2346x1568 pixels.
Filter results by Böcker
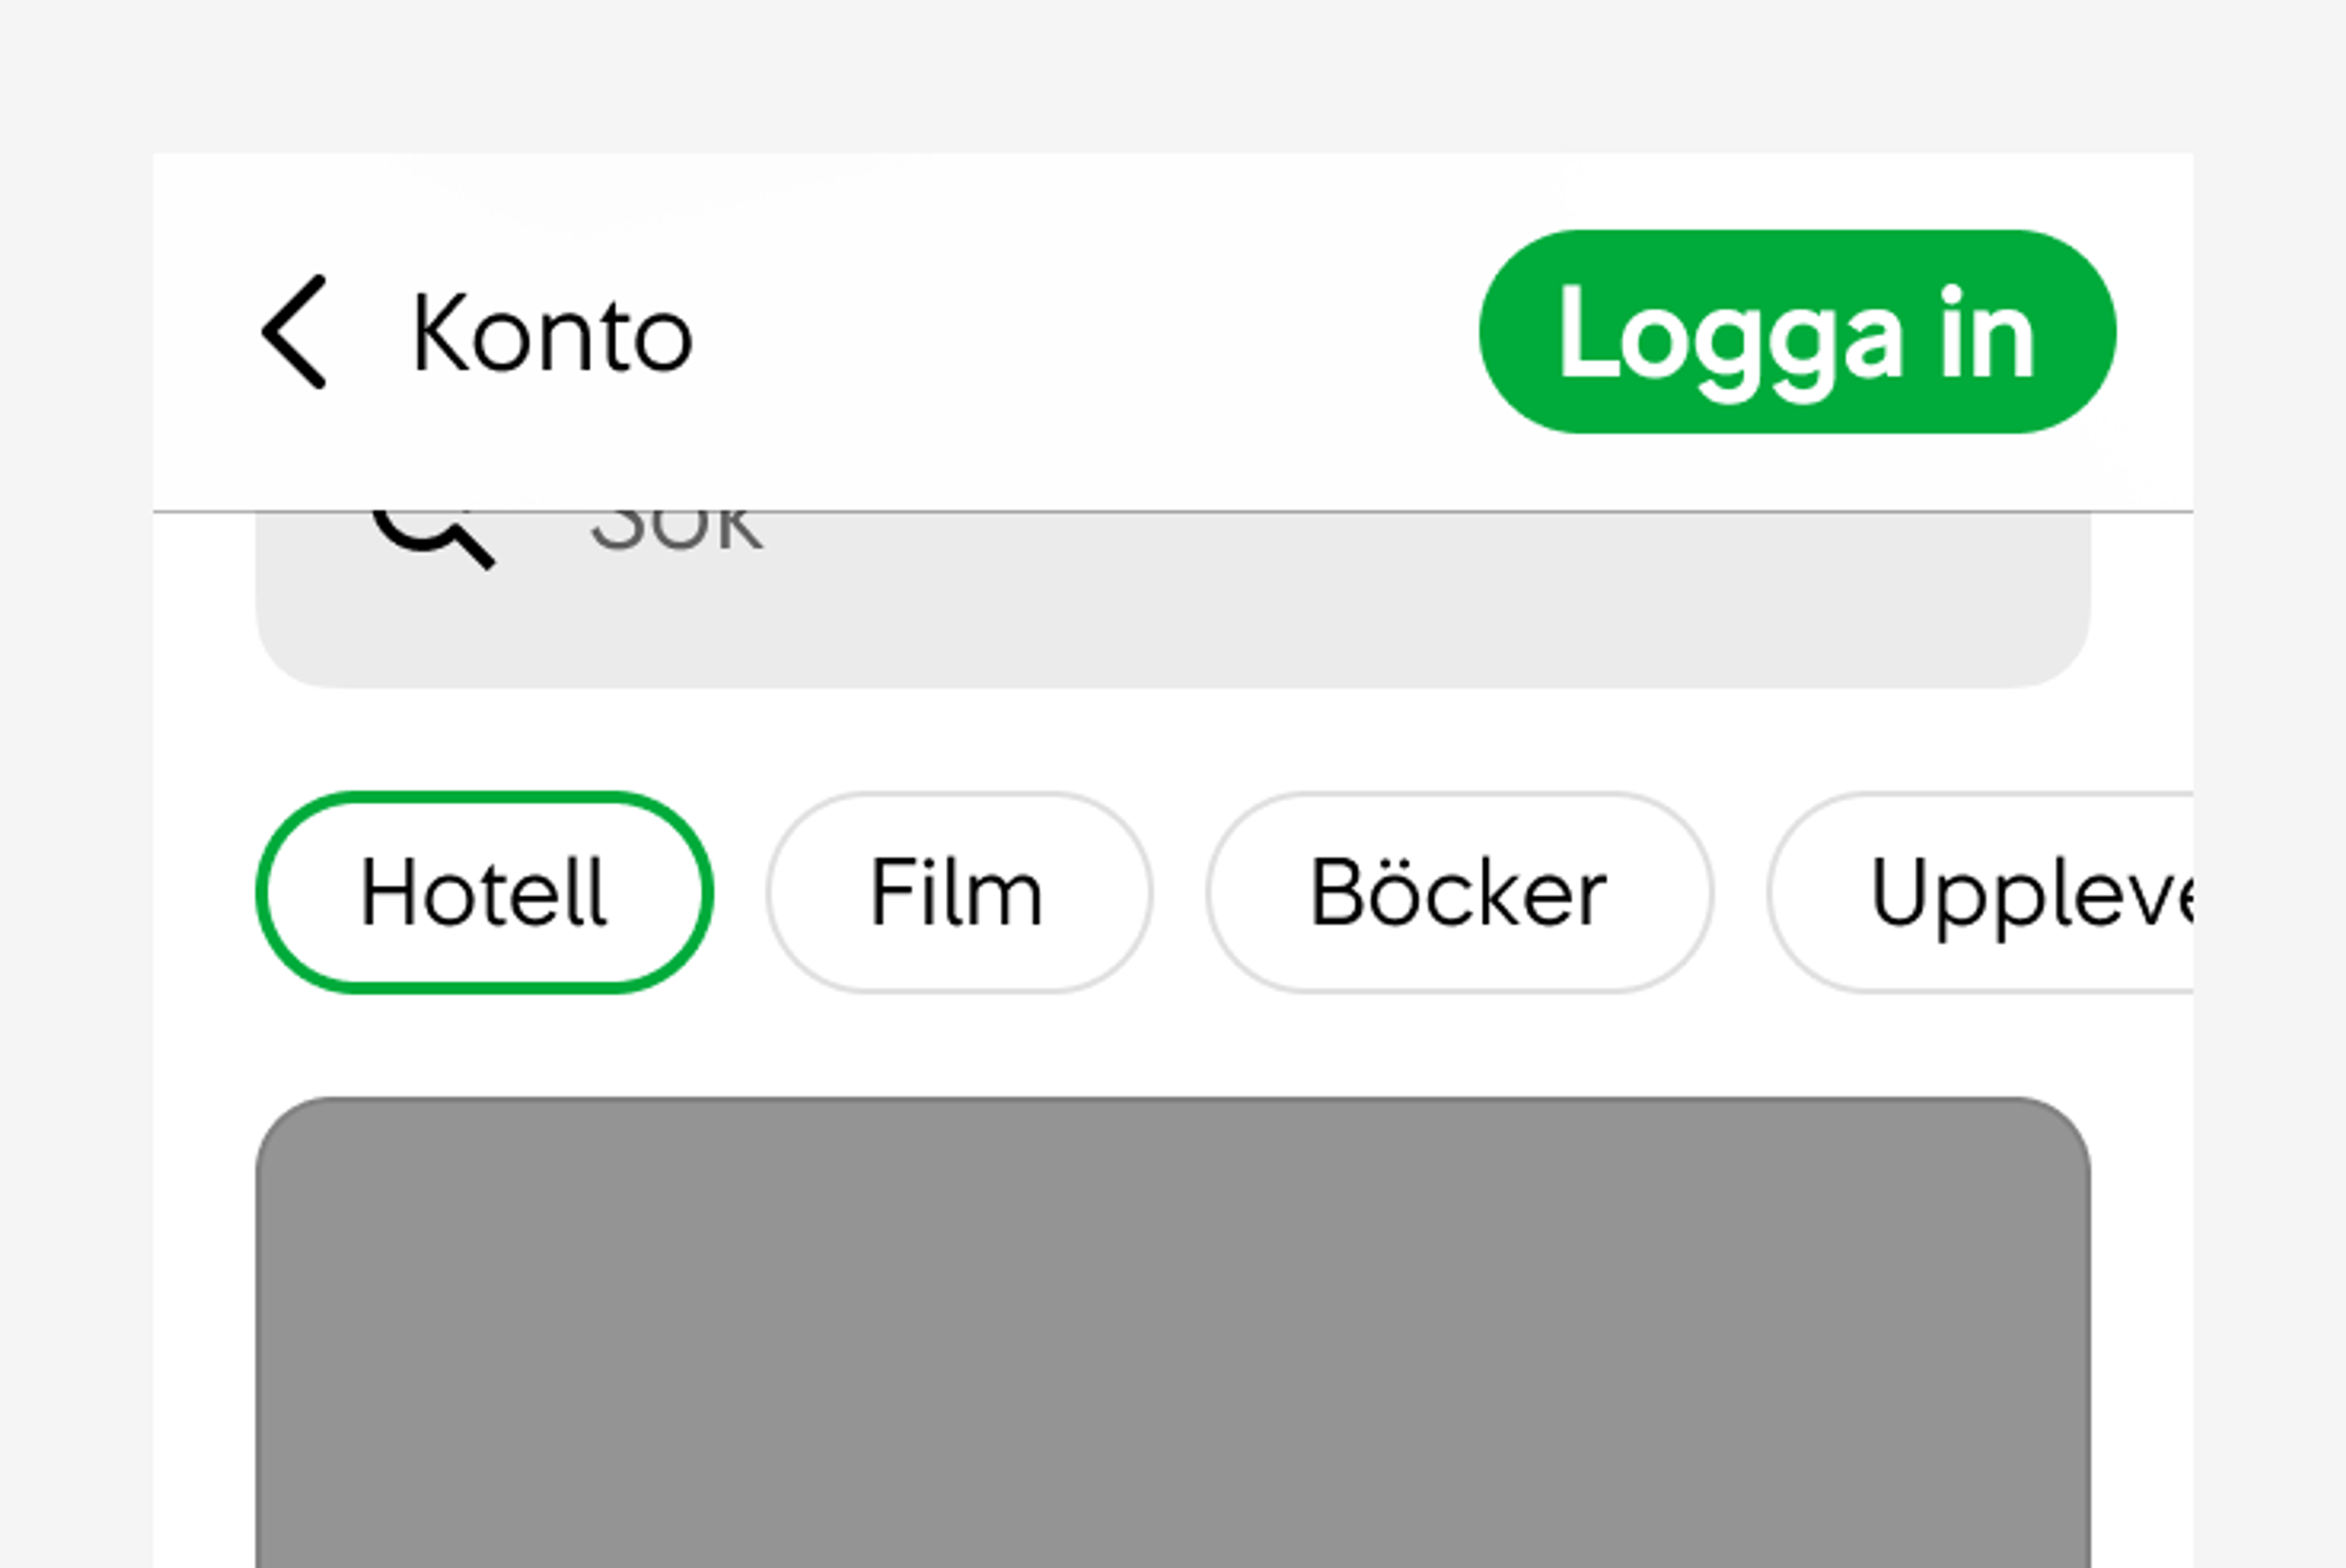point(1459,892)
